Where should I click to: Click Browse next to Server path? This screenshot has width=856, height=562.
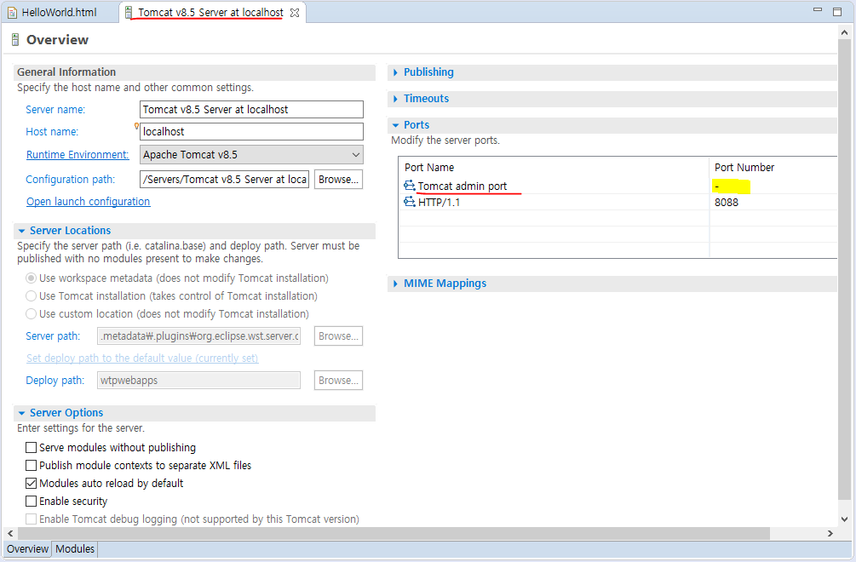[x=338, y=336]
